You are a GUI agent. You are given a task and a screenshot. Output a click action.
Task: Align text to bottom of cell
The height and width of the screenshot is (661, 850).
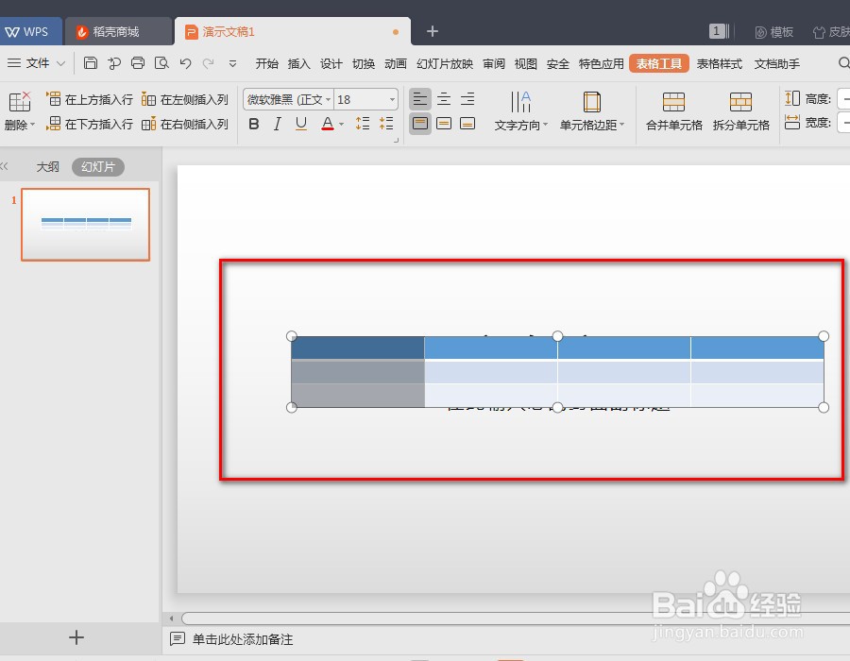coord(467,124)
